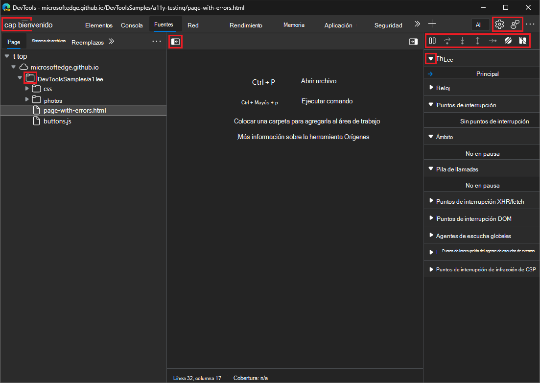Open DevTools settings with the gear icon

[499, 24]
